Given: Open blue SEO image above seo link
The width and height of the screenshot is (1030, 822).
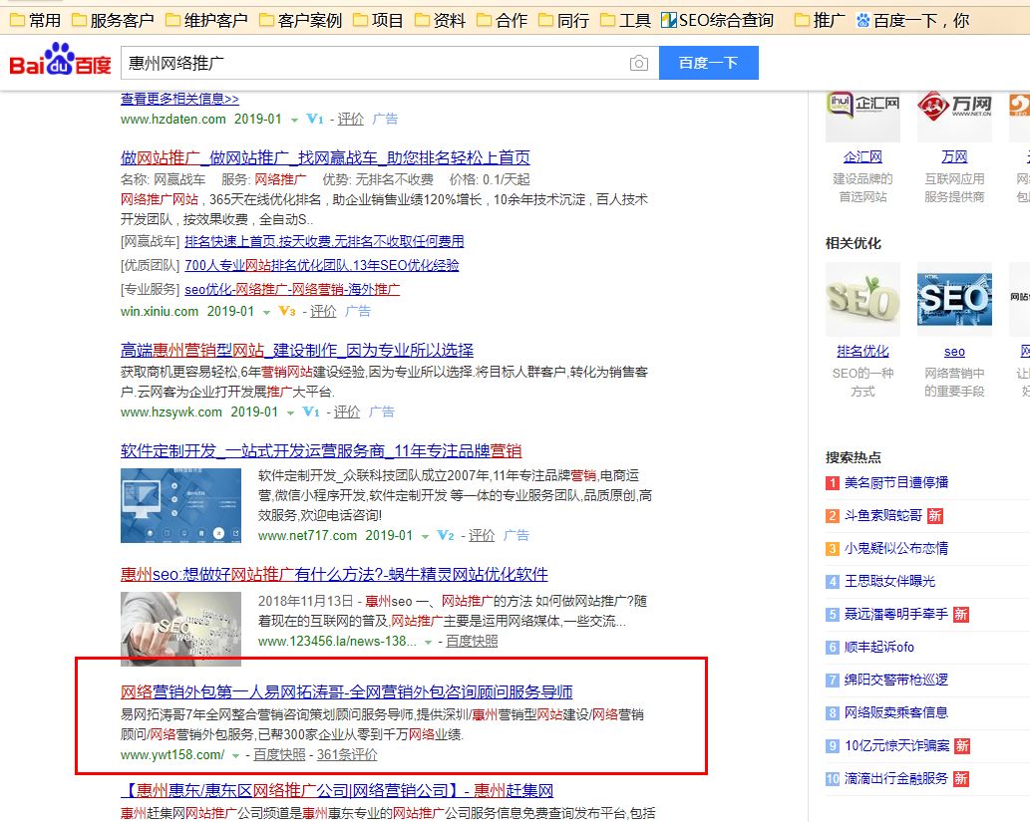Looking at the screenshot, I should click(x=954, y=299).
